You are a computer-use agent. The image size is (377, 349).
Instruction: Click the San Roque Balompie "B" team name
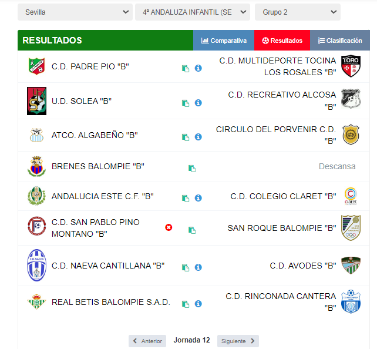point(282,228)
